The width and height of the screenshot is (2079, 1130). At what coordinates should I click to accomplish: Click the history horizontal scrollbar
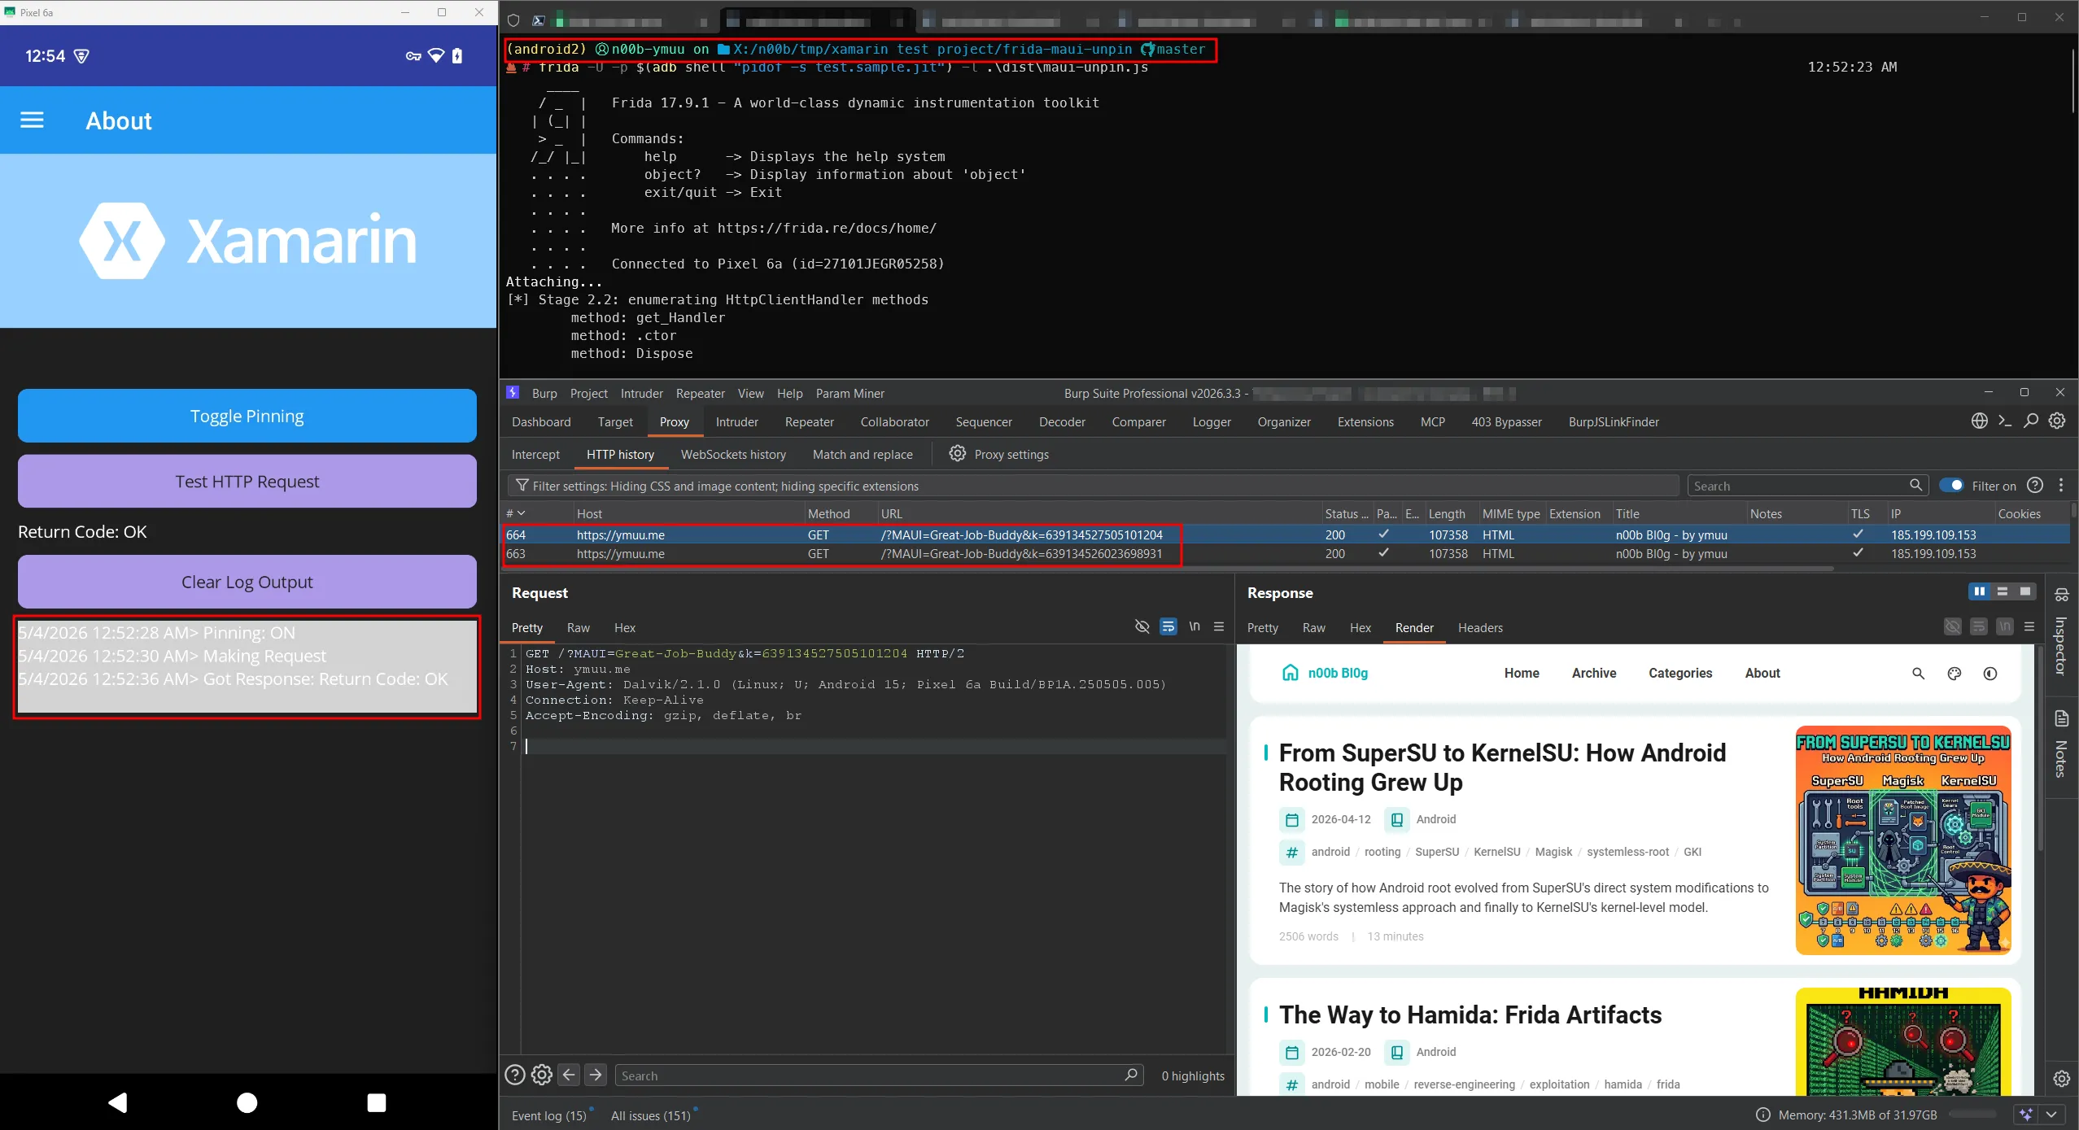click(x=1168, y=568)
